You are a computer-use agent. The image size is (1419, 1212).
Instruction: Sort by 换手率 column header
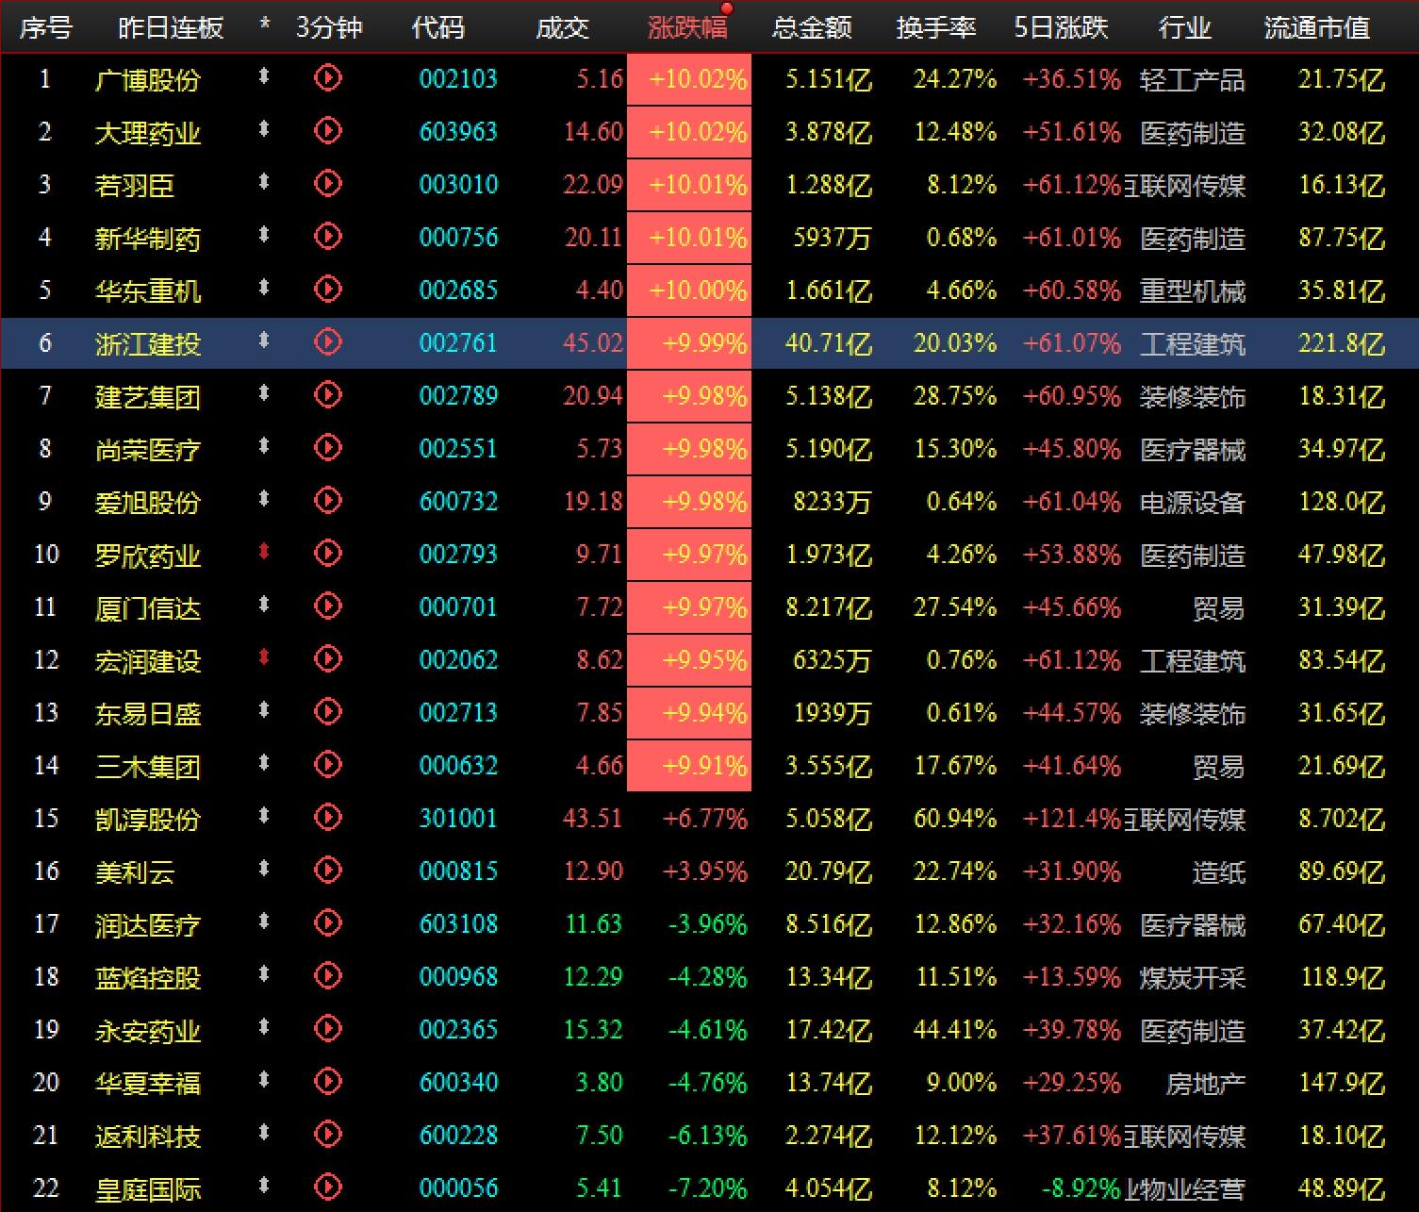(935, 27)
